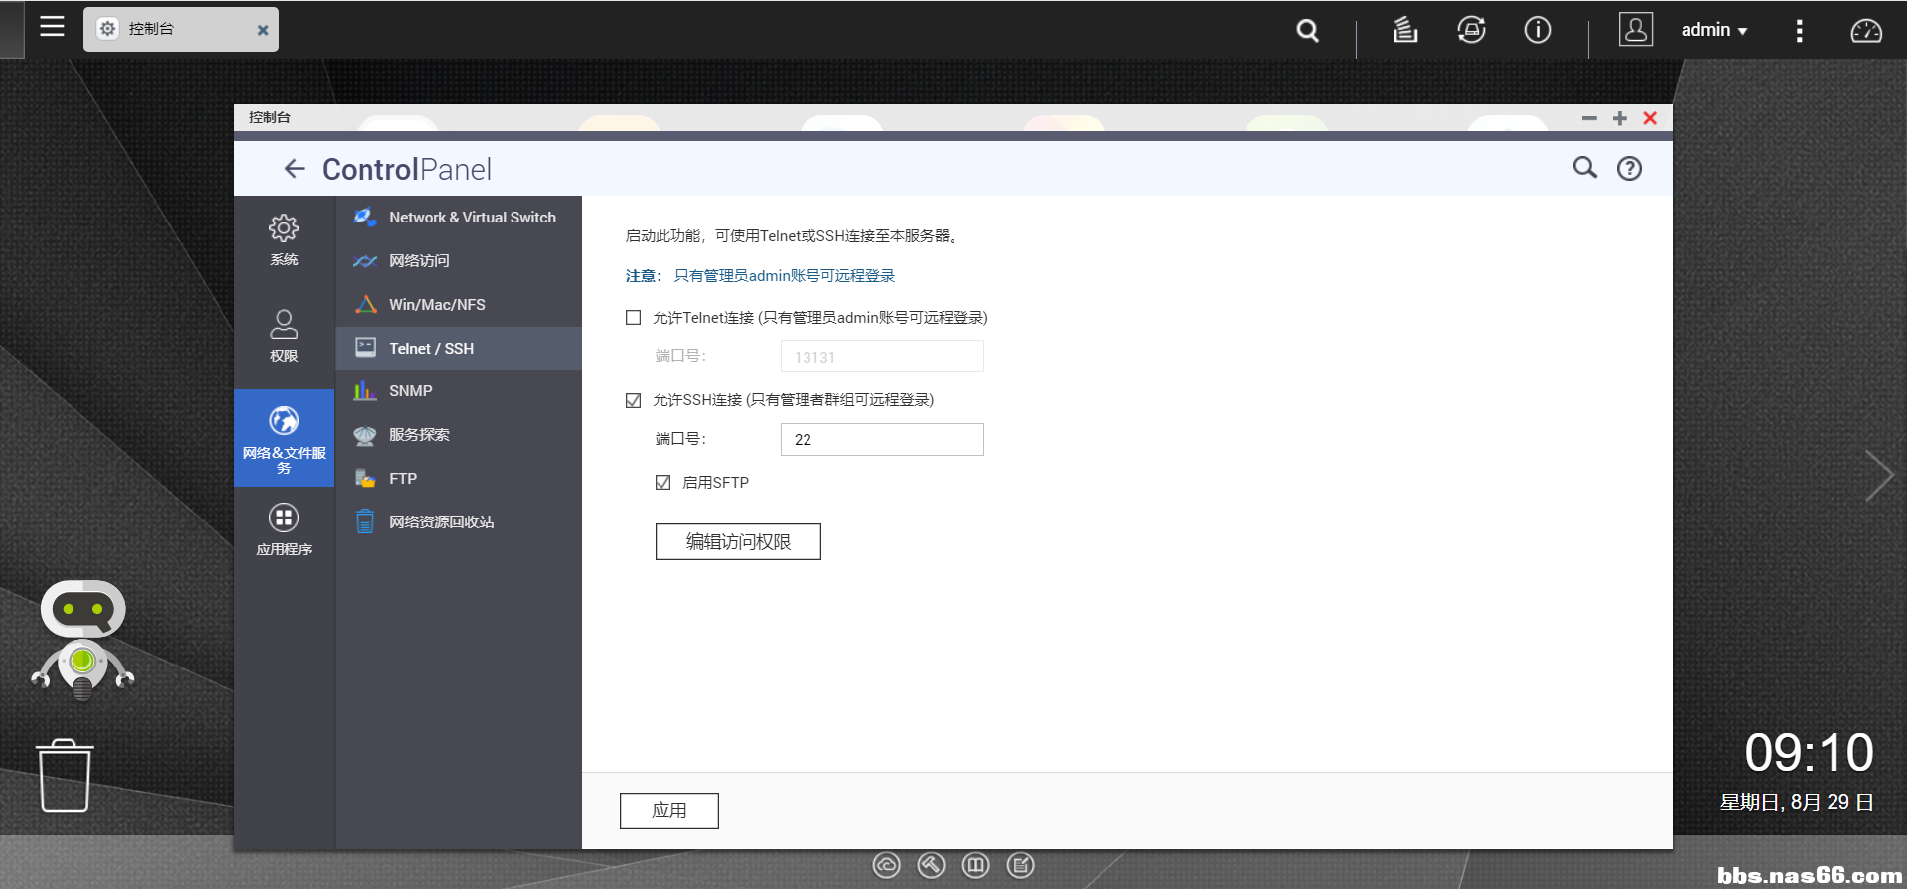Click the SSH port number field
This screenshot has width=1907, height=889.
pyautogui.click(x=882, y=440)
